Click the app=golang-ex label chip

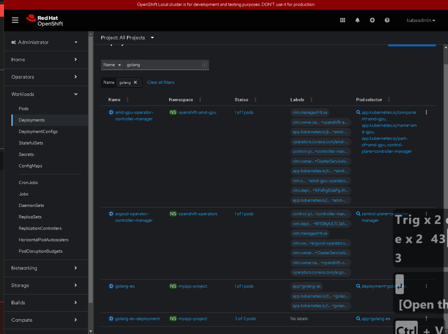pyautogui.click(x=307, y=286)
